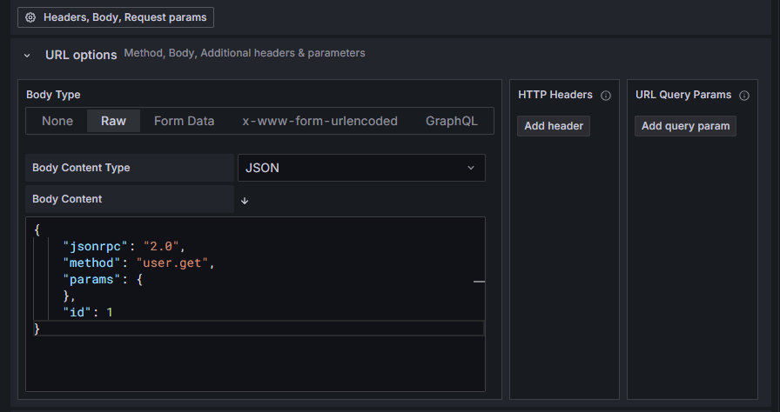Click the "jsonrpc" key in body content
Screen dimensions: 780x412
pos(96,245)
